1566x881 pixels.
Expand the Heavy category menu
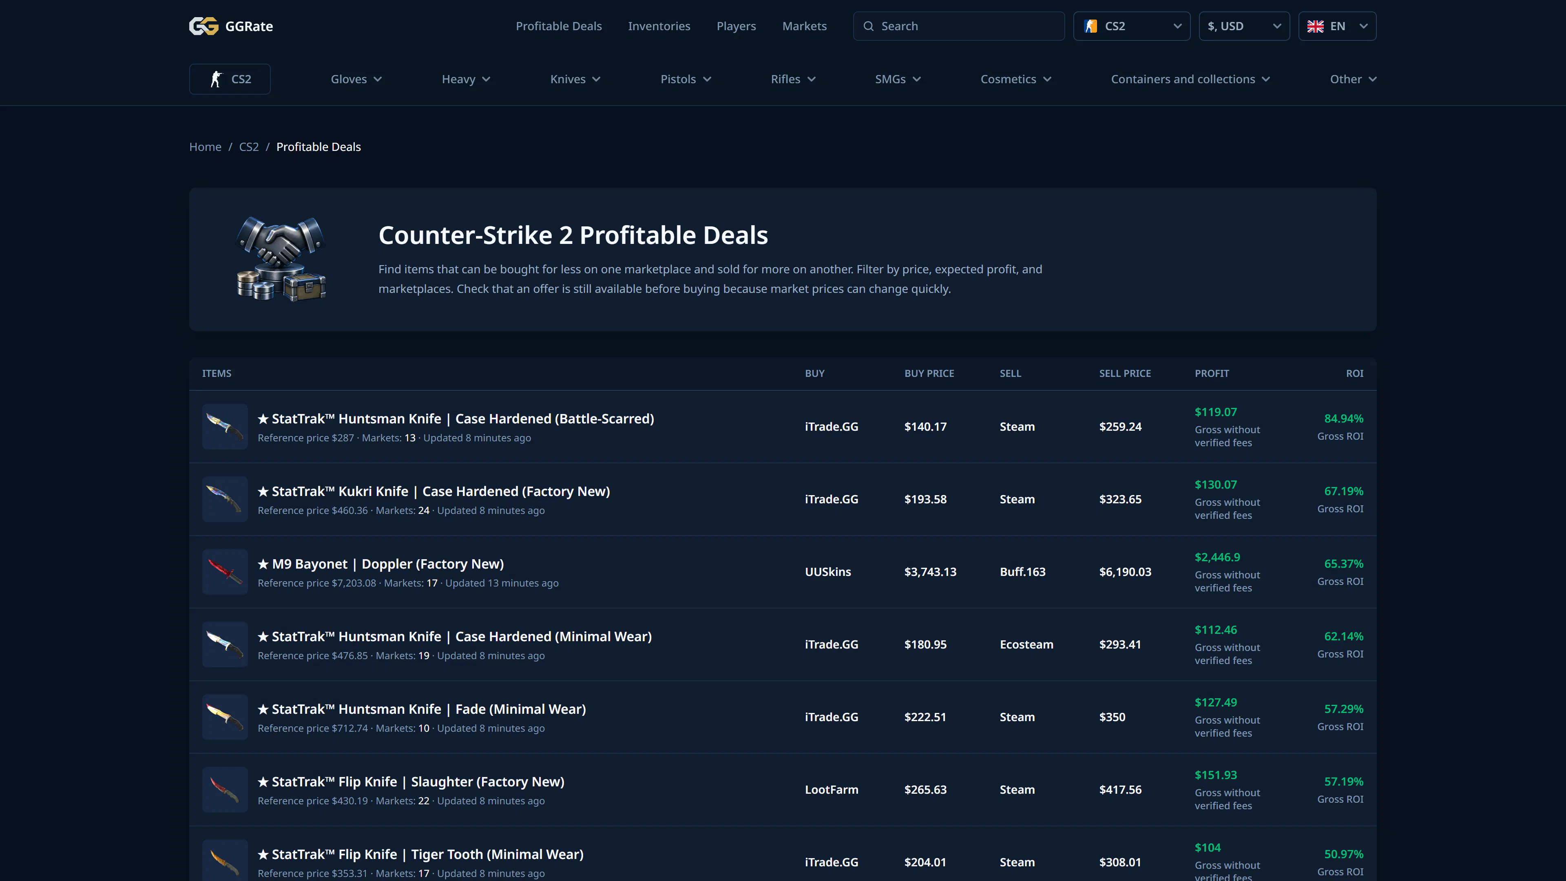pos(466,79)
